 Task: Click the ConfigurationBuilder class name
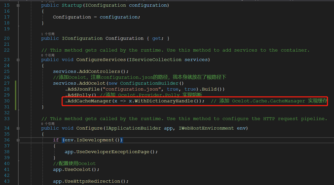(149, 83)
